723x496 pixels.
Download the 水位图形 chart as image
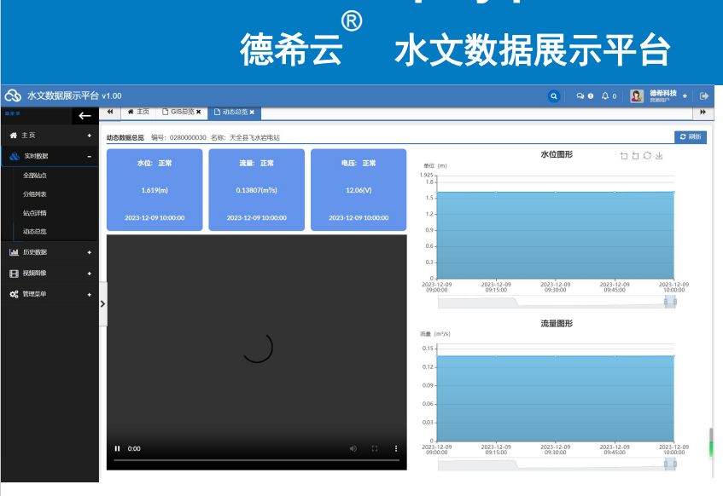click(x=659, y=156)
